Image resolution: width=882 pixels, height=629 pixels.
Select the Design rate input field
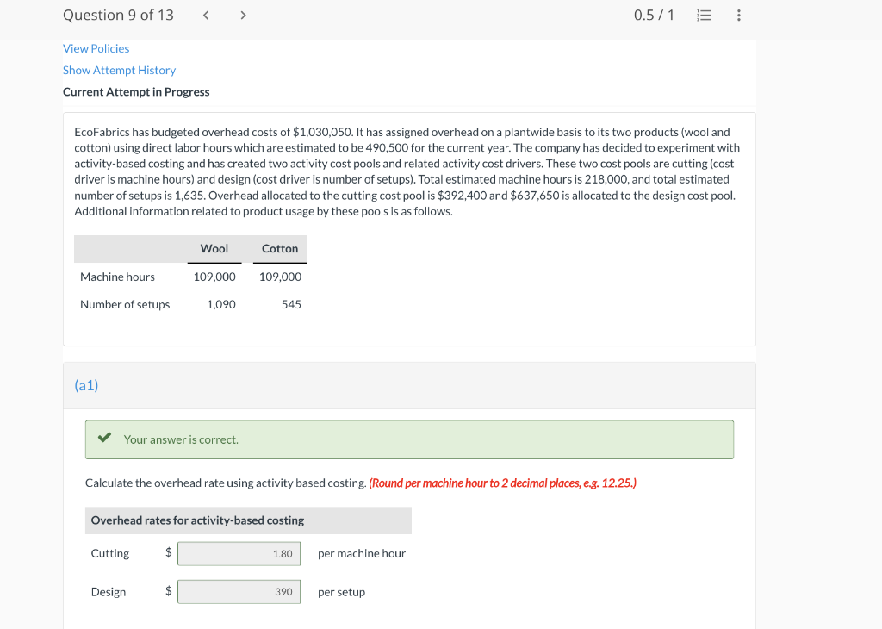239,592
